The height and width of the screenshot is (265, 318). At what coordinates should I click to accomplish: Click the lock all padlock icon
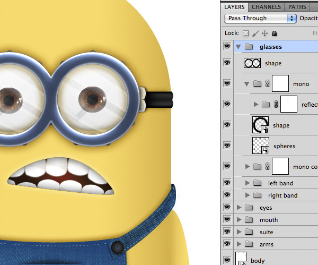[274, 33]
